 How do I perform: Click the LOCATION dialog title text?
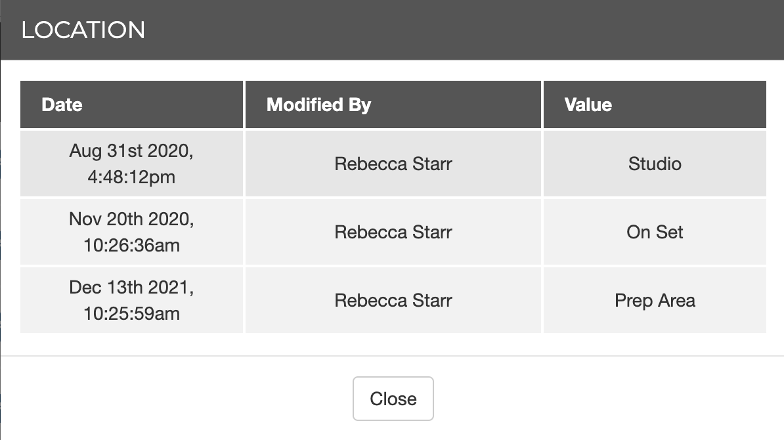click(x=83, y=30)
